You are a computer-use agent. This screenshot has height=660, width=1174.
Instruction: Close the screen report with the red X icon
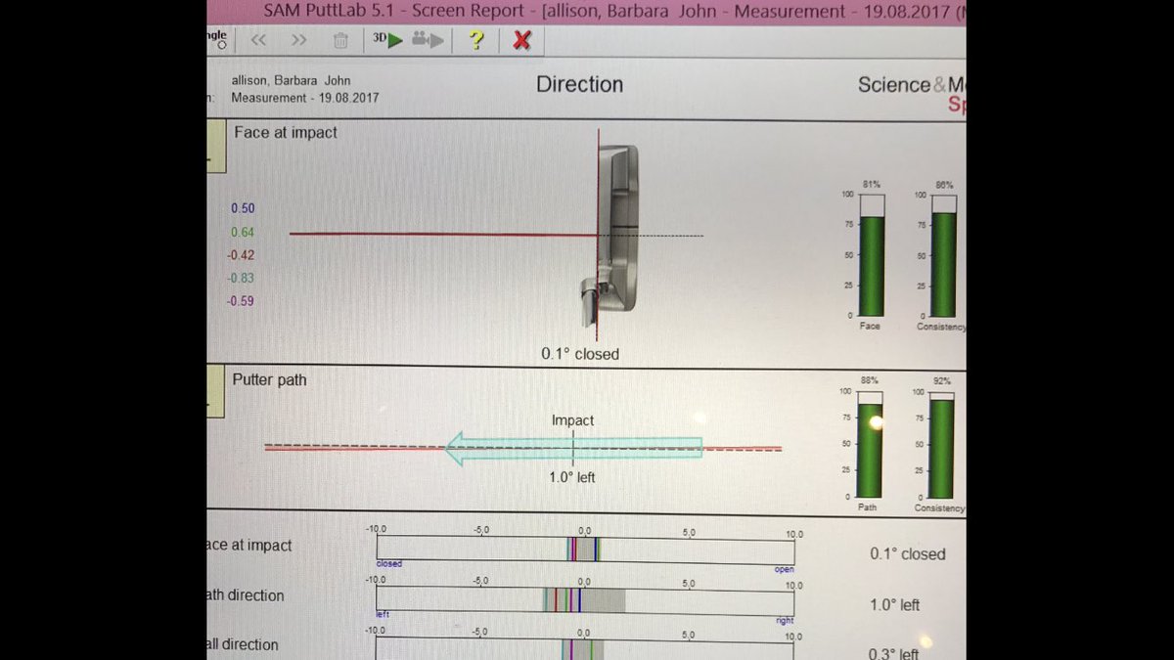point(522,40)
